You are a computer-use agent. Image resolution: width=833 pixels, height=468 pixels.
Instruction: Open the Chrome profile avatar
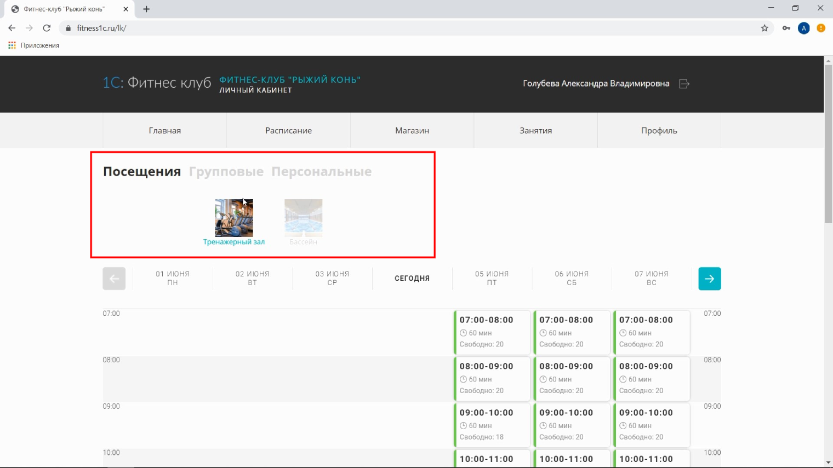click(x=804, y=28)
